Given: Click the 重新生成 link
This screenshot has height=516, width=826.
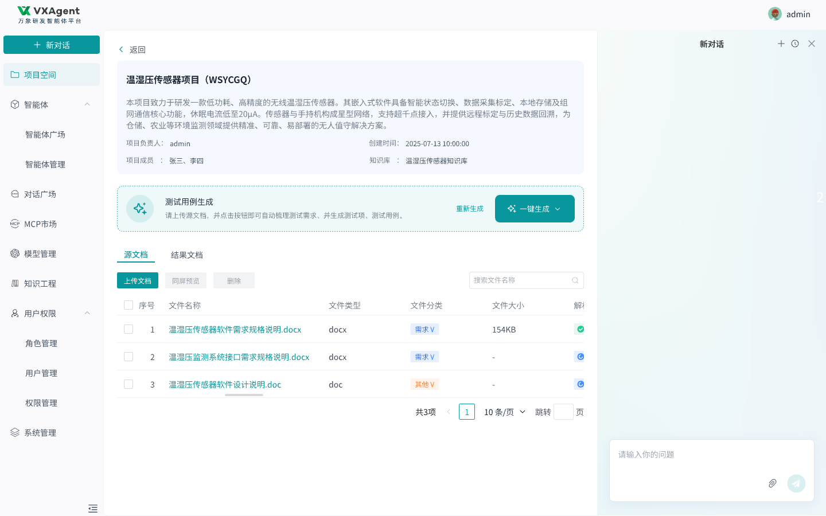Looking at the screenshot, I should [x=470, y=209].
